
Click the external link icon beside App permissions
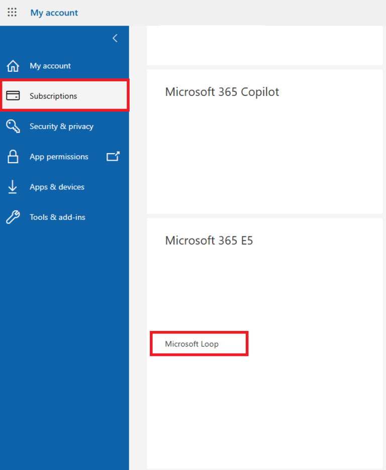(113, 156)
